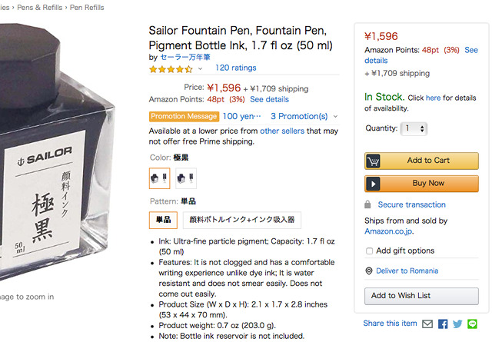Open the Quantity dropdown
This screenshot has height=342, width=492.
(414, 128)
